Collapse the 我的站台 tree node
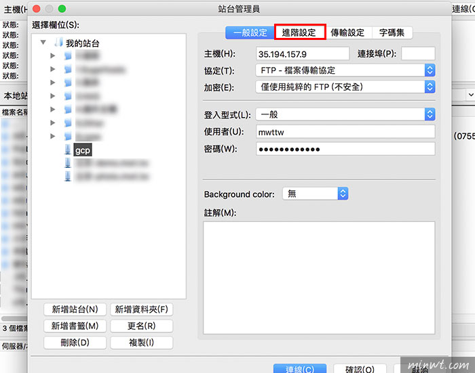 (x=43, y=43)
